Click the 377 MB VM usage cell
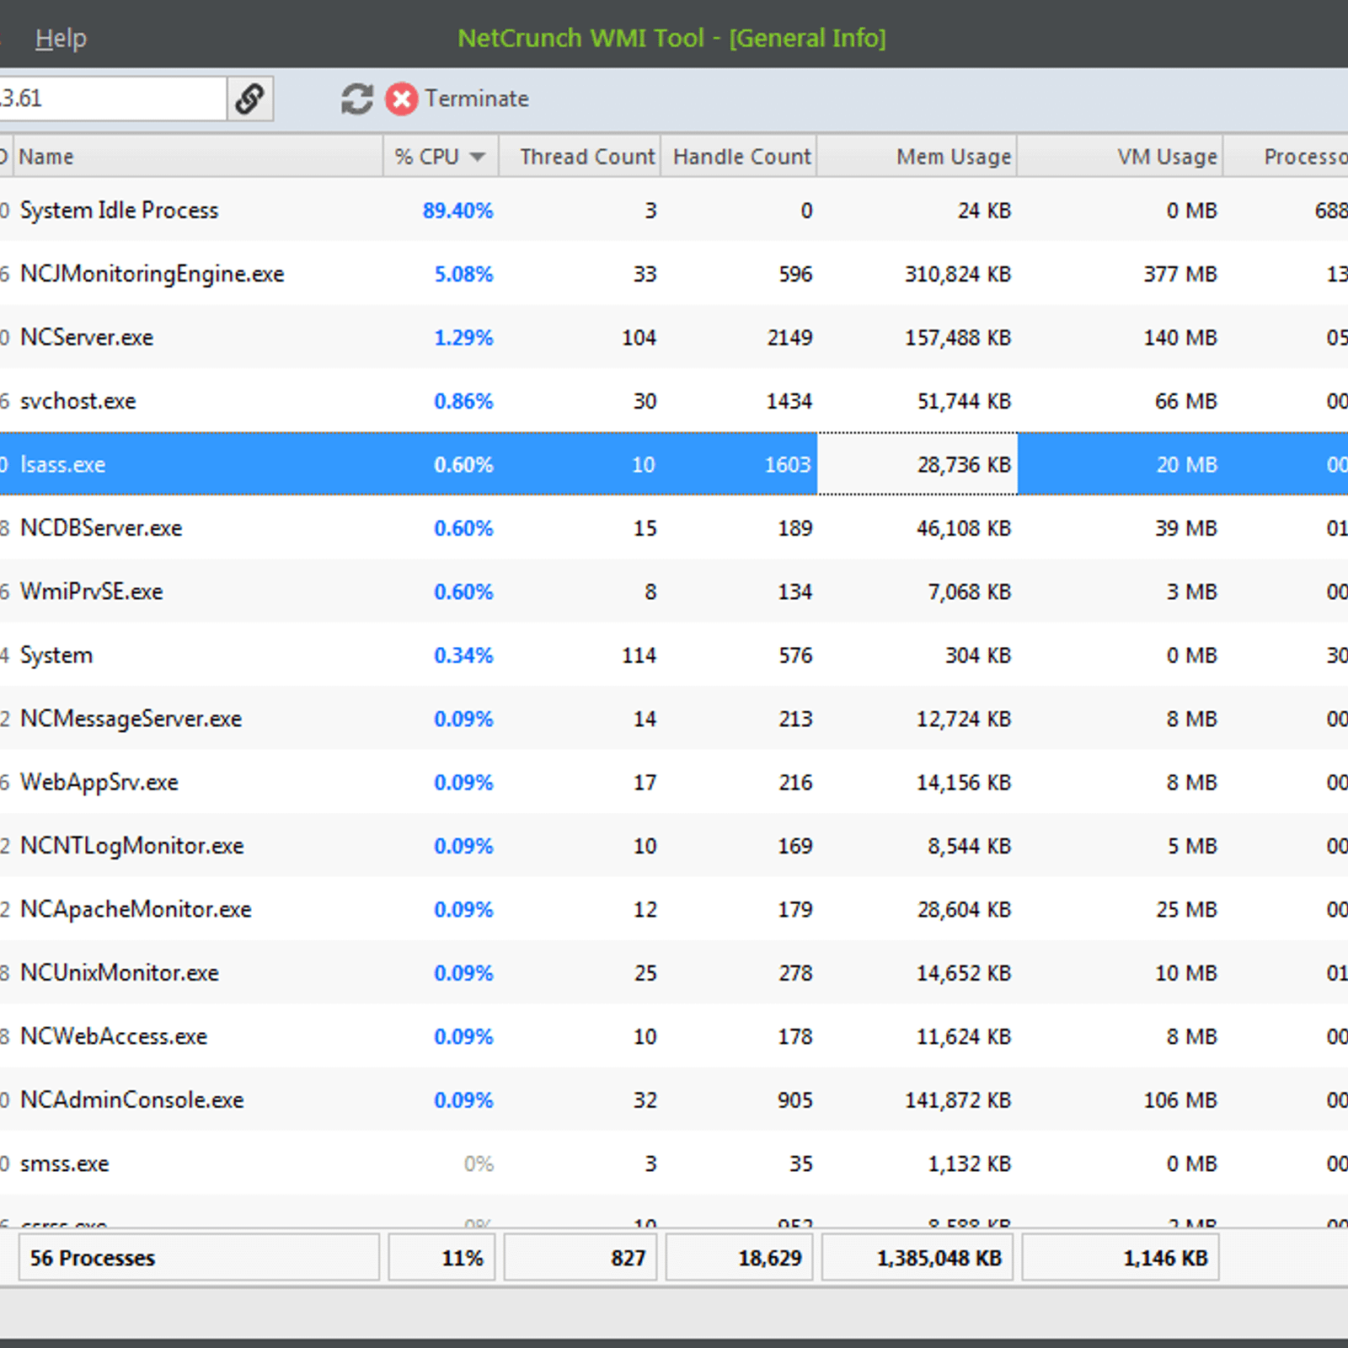The width and height of the screenshot is (1348, 1348). point(1180,275)
